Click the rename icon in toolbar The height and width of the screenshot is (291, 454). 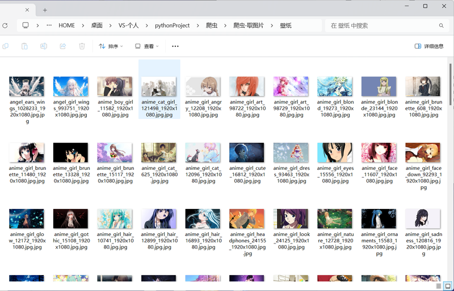pyautogui.click(x=44, y=46)
